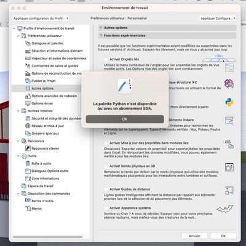The width and height of the screenshot is (246, 246).
Task: Click the Réseau et mise à jour icon
Action: [x=28, y=126]
